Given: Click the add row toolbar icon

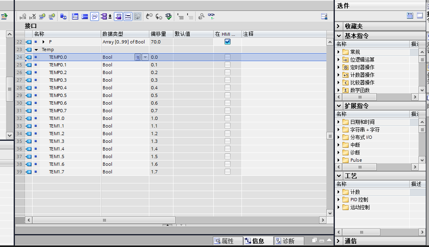Looking at the screenshot, I should [x=52, y=16].
